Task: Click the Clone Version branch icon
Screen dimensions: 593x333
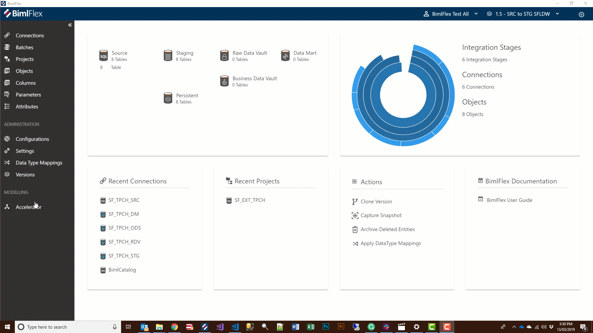Action: coord(355,202)
